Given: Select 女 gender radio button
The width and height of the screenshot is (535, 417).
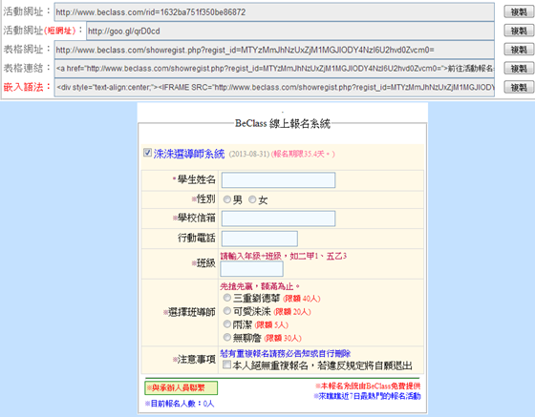Looking at the screenshot, I should 252,199.
